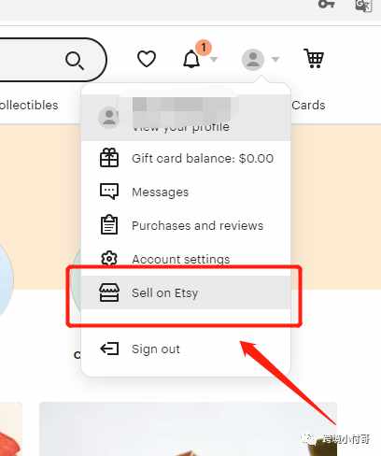Select Sell on Etsy menu item
The width and height of the screenshot is (381, 456).
(x=186, y=292)
